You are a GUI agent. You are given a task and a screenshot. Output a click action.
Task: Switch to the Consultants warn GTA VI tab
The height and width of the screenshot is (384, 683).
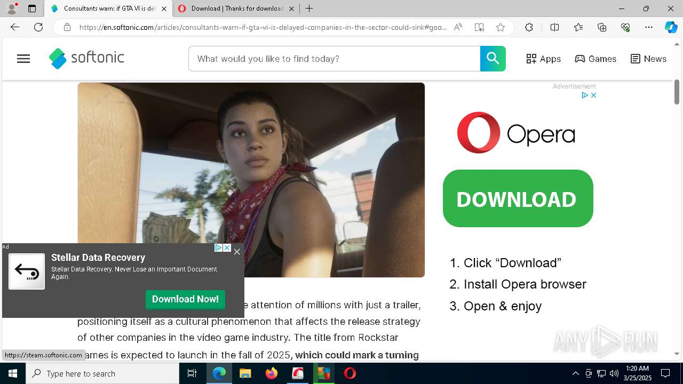coord(109,9)
